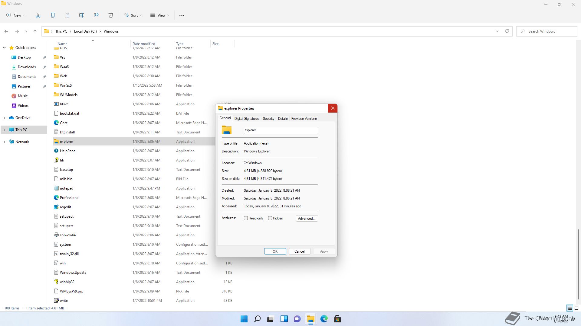
Task: Click the Copy icon in toolbar
Action: 53,15
